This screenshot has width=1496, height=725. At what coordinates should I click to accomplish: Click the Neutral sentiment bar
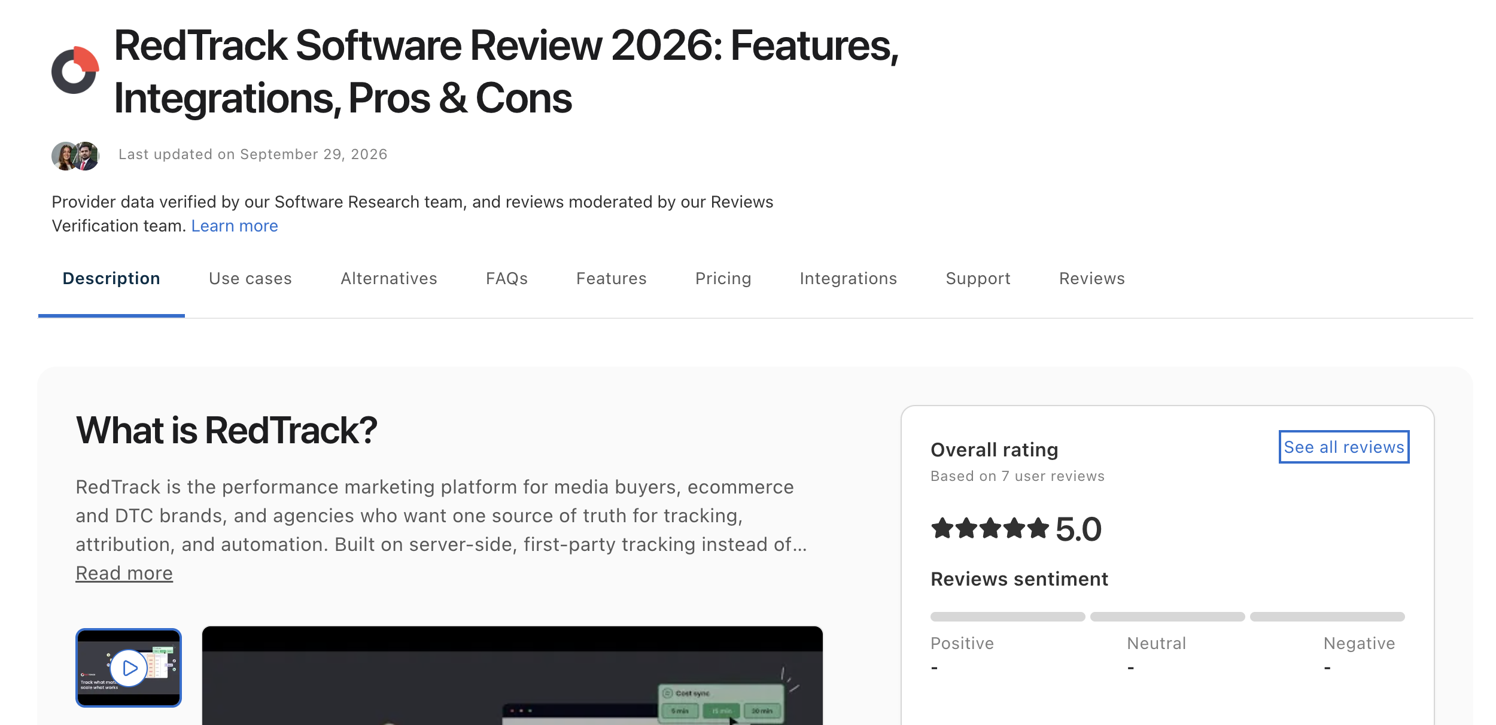pos(1167,617)
